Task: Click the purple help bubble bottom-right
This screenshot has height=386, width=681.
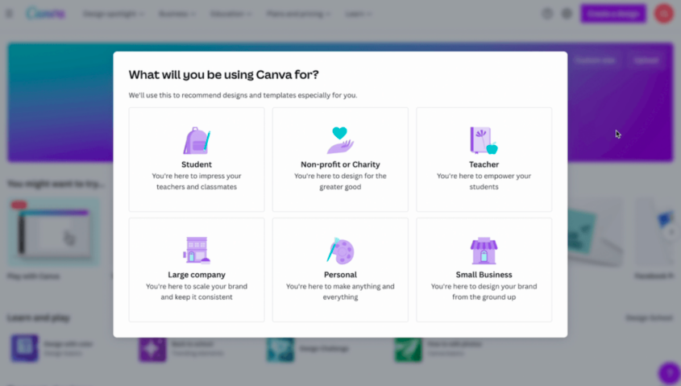Action: tap(669, 373)
